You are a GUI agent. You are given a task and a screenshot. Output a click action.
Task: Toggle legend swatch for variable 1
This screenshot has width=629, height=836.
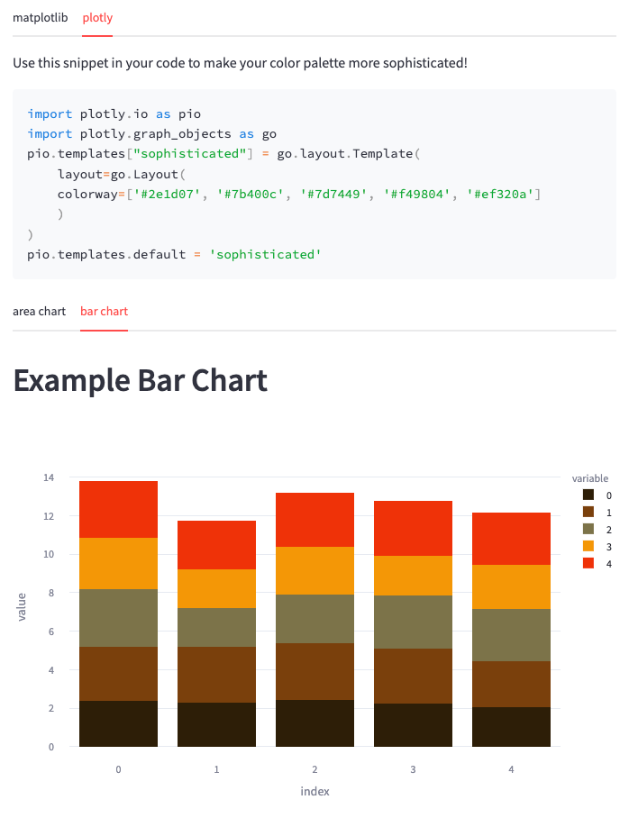tap(588, 512)
